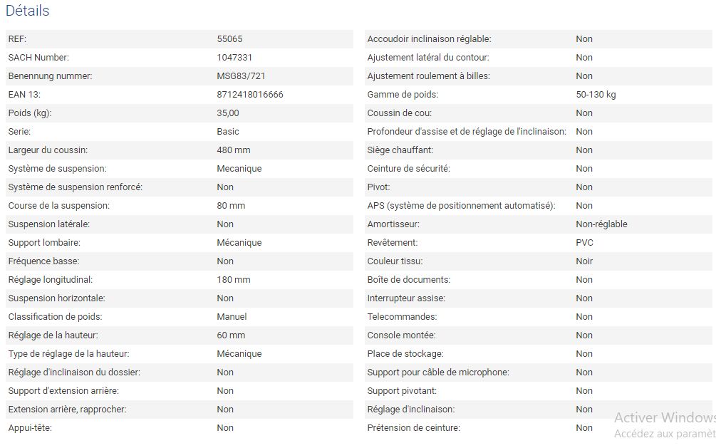This screenshot has height=448, width=716.
Task: Click the Type de réglage de la hauteur label
Action: pos(68,354)
